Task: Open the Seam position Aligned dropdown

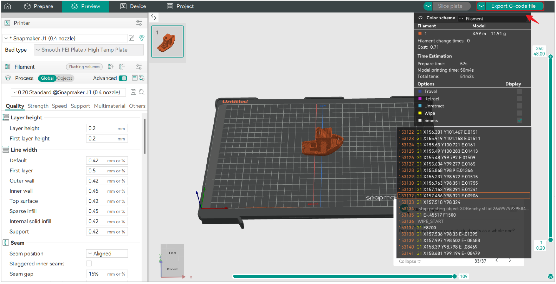Action: tap(107, 253)
